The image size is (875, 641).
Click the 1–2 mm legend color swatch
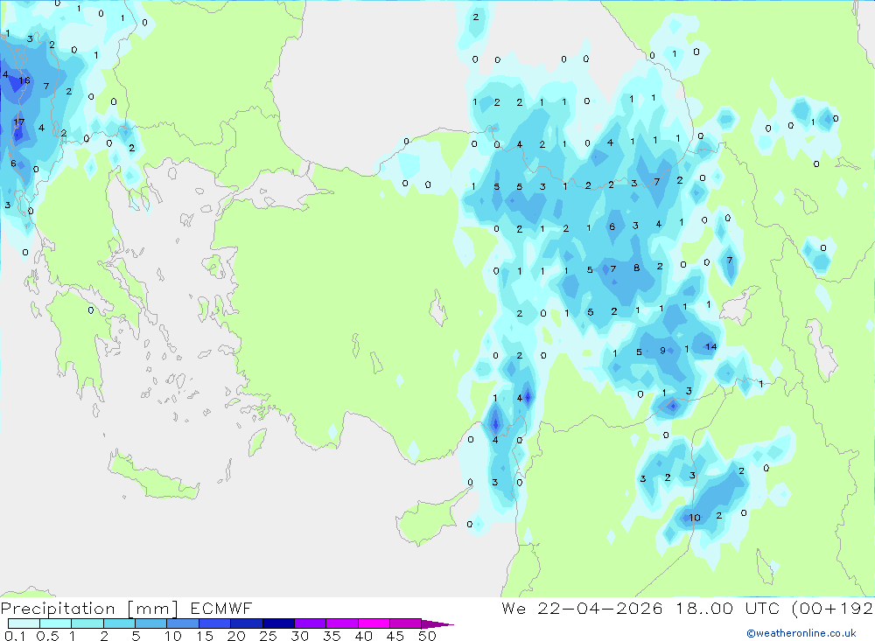click(87, 624)
